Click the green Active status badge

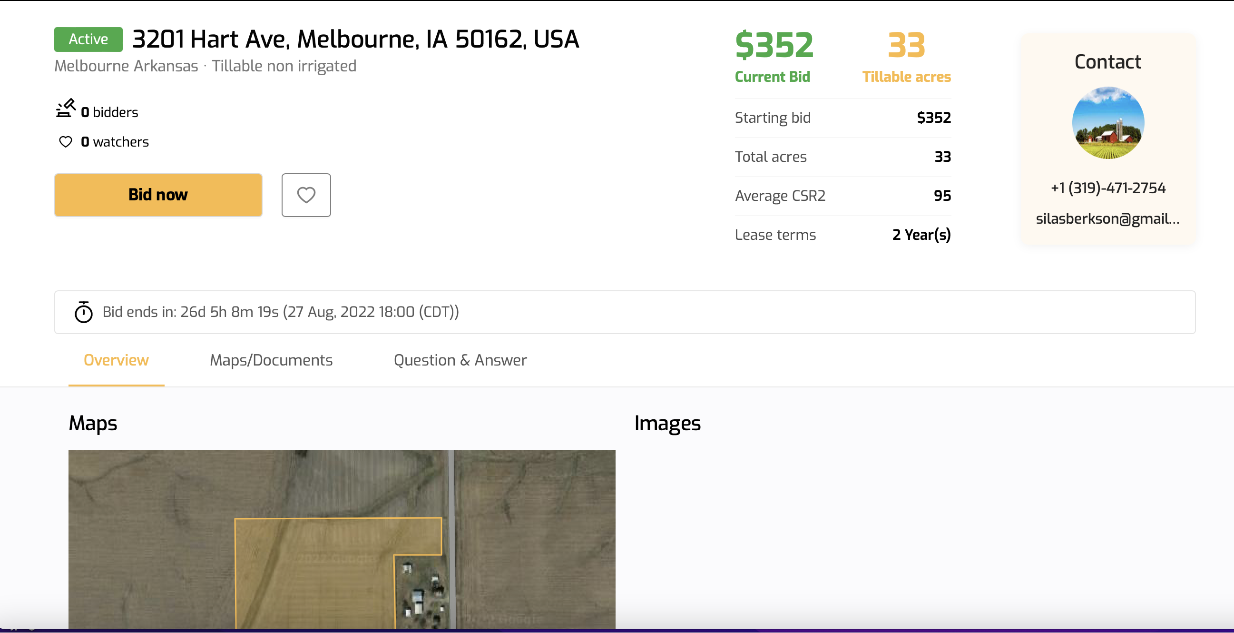pyautogui.click(x=88, y=40)
